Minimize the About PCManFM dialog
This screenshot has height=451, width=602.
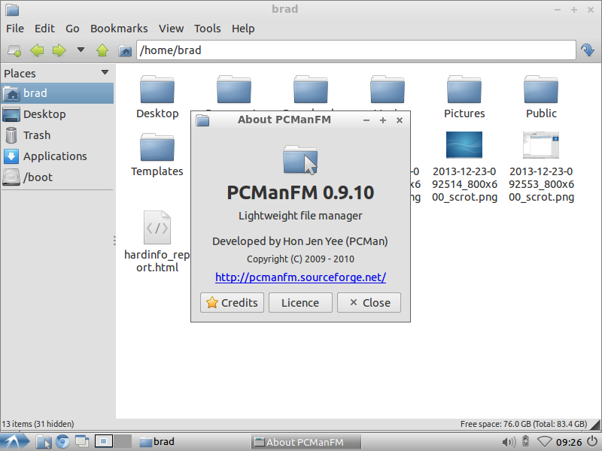coord(366,120)
